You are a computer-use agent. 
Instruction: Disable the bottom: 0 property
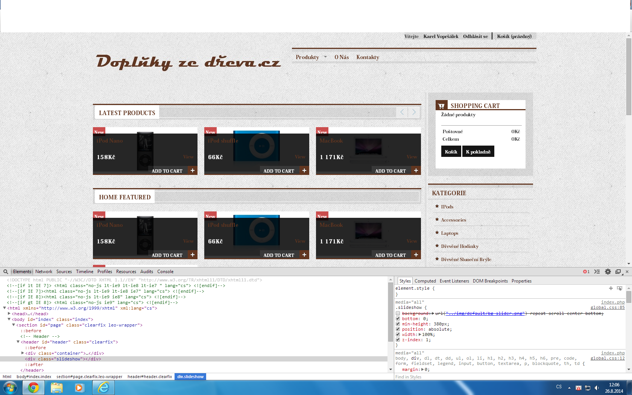[398, 319]
